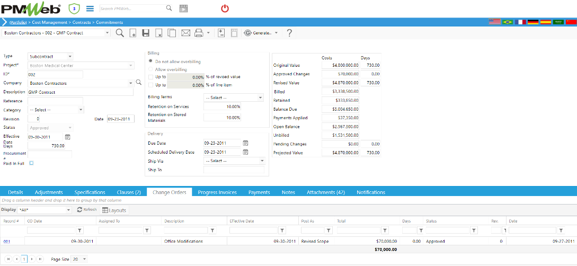Click the red power logout icon

point(225,8)
